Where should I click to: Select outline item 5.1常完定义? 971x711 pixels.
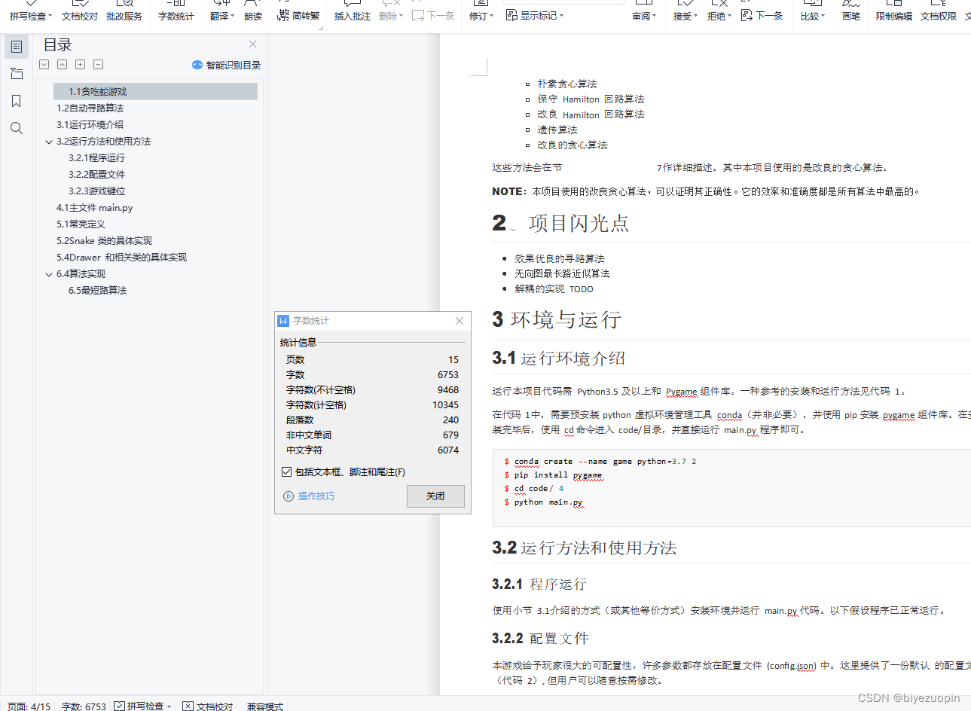click(81, 224)
